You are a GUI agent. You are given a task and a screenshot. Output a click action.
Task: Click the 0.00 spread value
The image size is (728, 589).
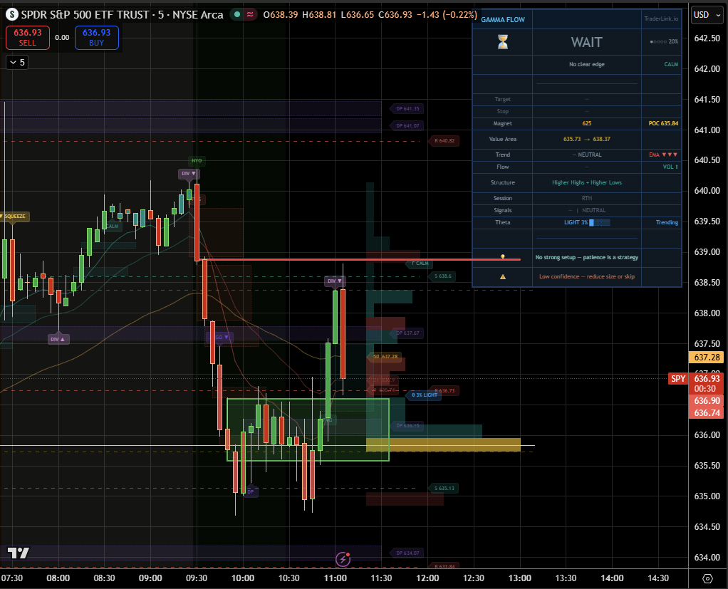pyautogui.click(x=62, y=38)
